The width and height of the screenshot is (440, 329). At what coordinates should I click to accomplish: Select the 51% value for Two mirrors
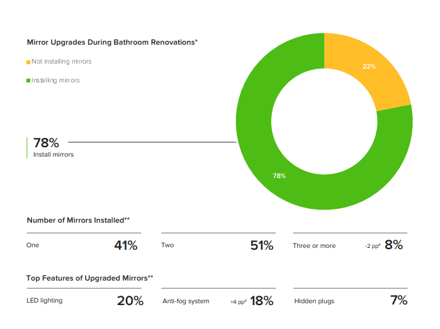pyautogui.click(x=262, y=245)
